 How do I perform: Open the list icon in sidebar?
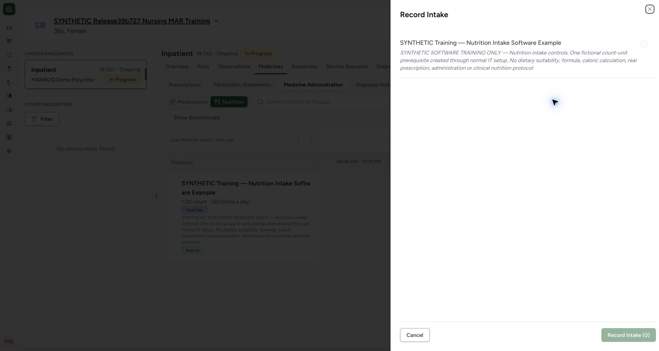point(9,55)
